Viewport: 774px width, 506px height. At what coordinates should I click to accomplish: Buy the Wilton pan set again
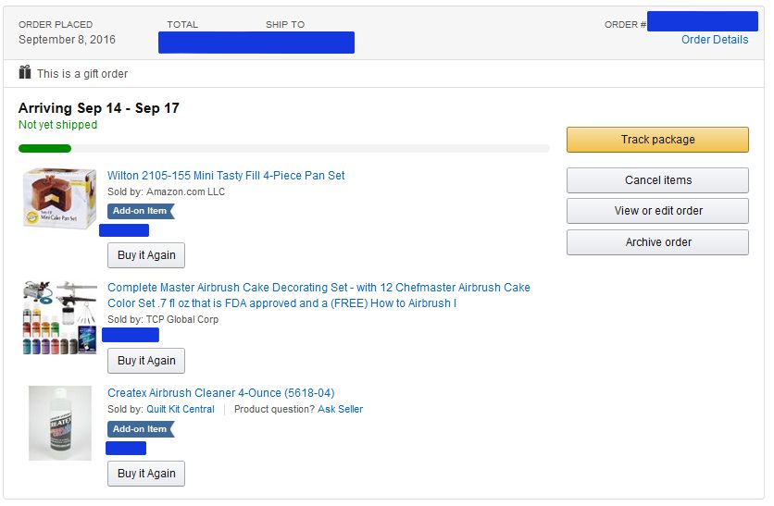click(146, 255)
